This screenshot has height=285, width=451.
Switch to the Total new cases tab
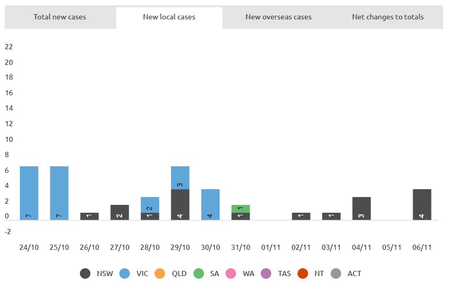(x=60, y=17)
